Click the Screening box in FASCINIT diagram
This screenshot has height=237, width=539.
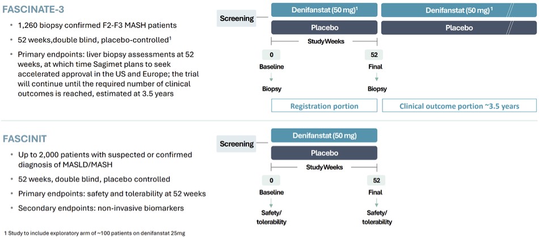[236, 144]
